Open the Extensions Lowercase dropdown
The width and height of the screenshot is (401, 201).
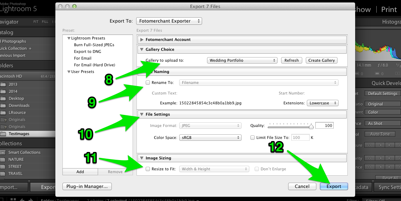click(x=322, y=103)
